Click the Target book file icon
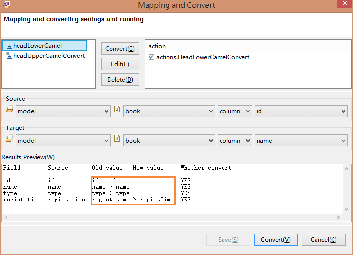 click(117, 138)
